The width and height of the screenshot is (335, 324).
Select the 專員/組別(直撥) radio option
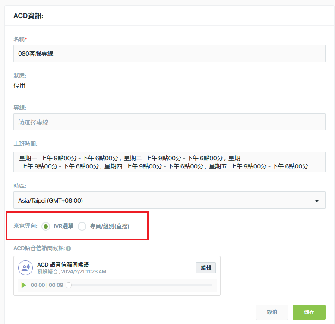point(82,226)
